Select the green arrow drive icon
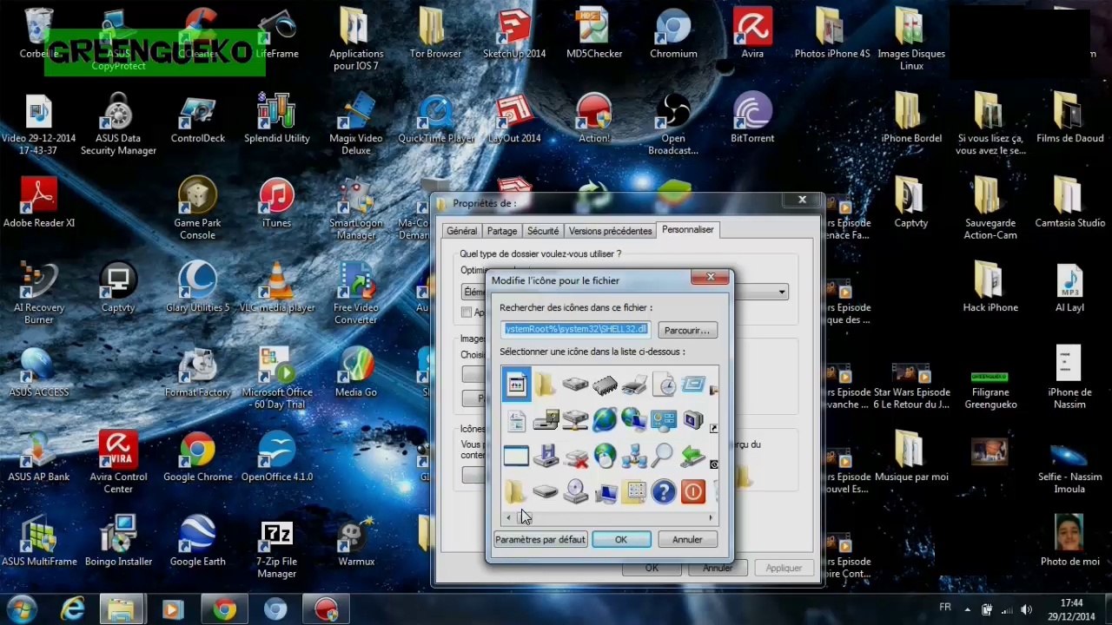Viewport: 1112px width, 625px height. 693,456
